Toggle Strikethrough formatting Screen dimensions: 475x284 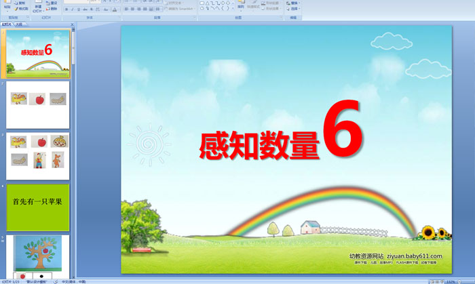pyautogui.click(x=85, y=9)
